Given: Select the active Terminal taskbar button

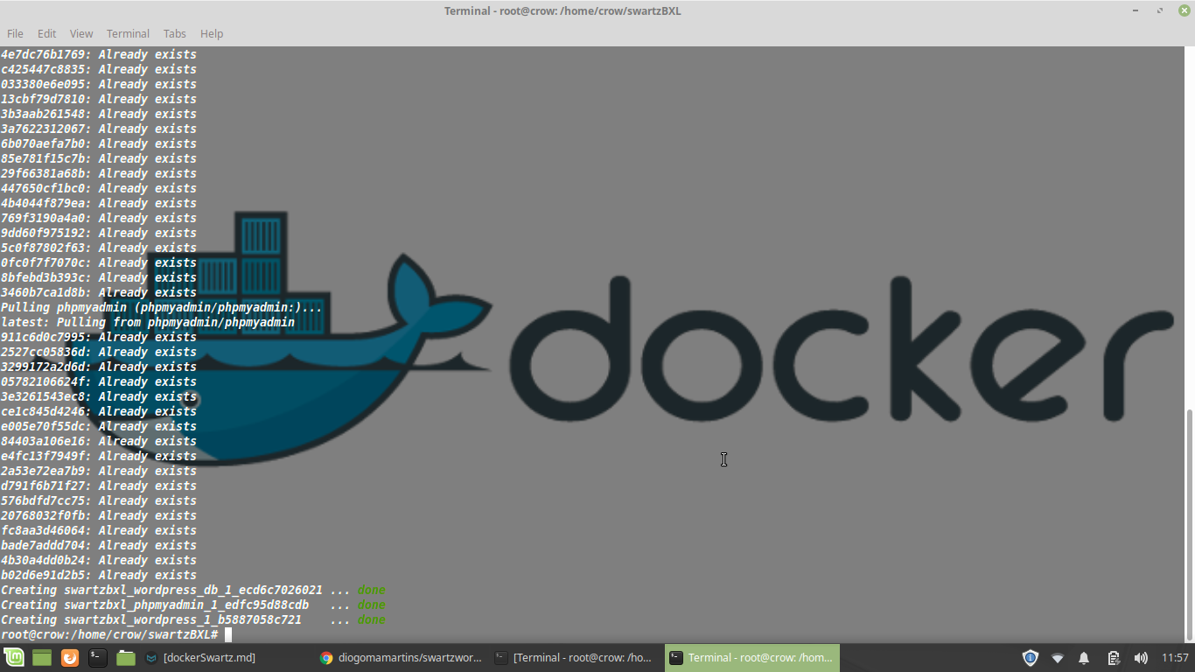Looking at the screenshot, I should click(x=752, y=658).
